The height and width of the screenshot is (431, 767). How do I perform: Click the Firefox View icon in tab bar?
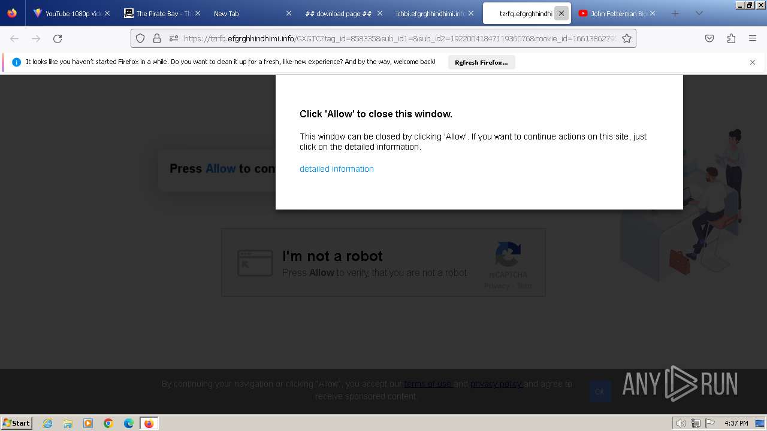click(x=12, y=13)
